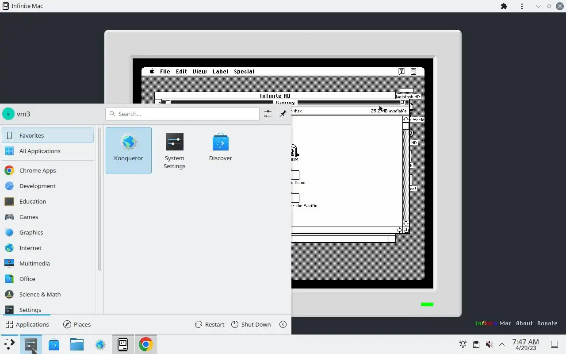The width and height of the screenshot is (566, 354).
Task: Launch Konqueror from the taskbar
Action: (100, 344)
